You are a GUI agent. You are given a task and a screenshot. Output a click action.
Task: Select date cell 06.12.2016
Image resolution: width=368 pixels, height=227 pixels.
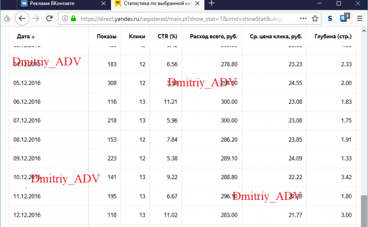pyautogui.click(x=27, y=102)
